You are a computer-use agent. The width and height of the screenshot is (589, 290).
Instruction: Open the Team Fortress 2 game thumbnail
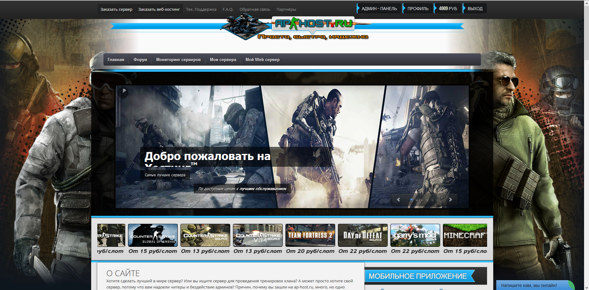[310, 235]
